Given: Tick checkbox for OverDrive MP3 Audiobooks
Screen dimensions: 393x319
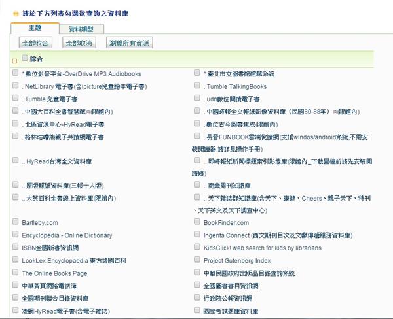Looking at the screenshot, I should (16, 73).
